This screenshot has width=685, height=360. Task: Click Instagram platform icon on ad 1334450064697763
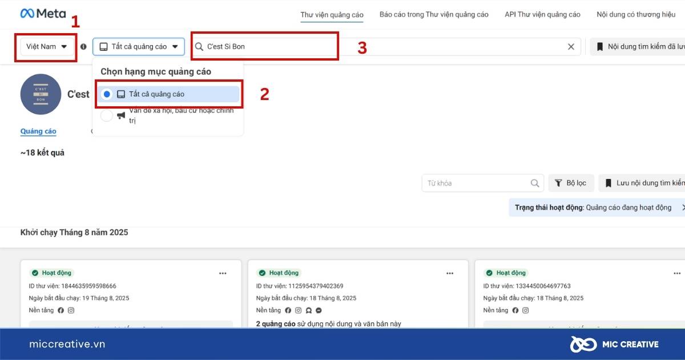526,310
